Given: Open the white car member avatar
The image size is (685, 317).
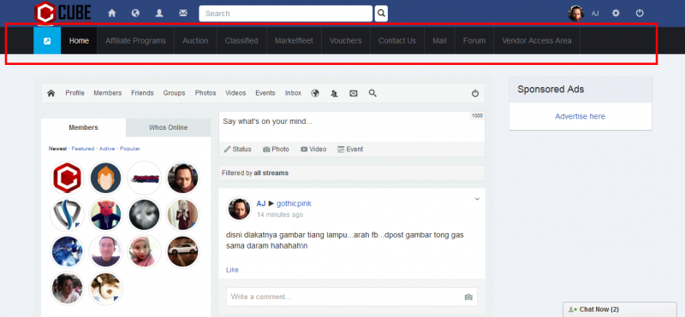Looking at the screenshot, I should [x=182, y=251].
